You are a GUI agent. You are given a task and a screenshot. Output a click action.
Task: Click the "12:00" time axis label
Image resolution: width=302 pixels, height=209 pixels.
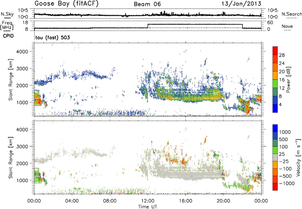click(148, 201)
